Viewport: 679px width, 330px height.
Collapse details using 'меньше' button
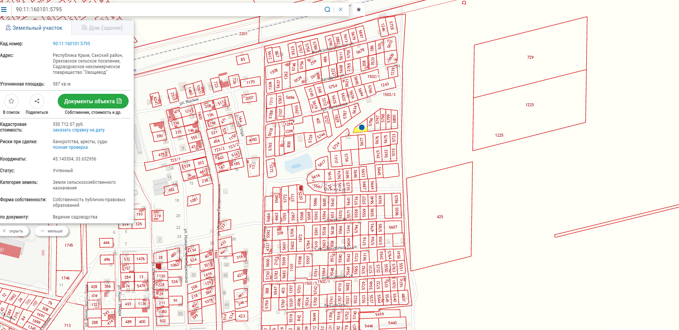[52, 231]
